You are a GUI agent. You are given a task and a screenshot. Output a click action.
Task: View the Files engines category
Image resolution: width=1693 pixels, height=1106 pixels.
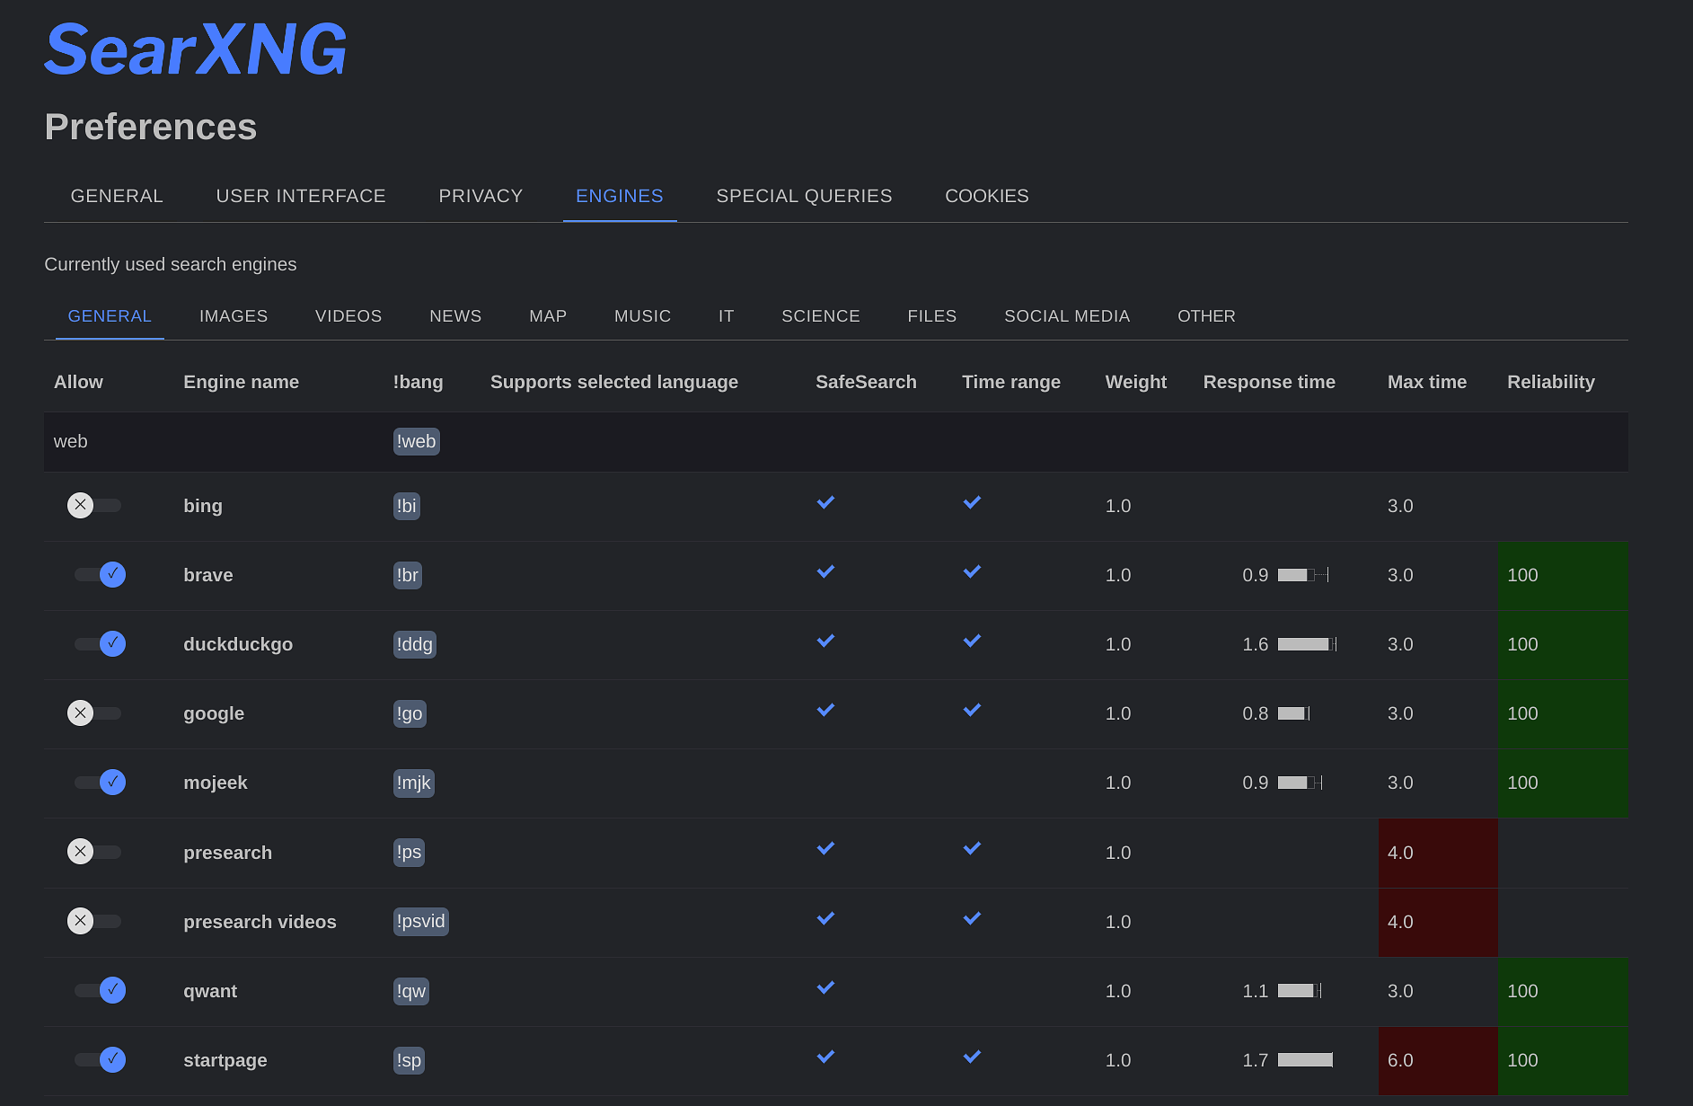coord(932,316)
